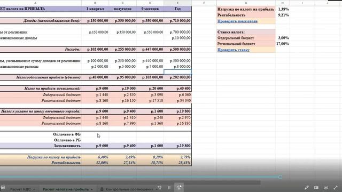This screenshot has width=342, height=192.
Task: Select taxable profit cell 'р.202 000,00'
Action: 177,77
